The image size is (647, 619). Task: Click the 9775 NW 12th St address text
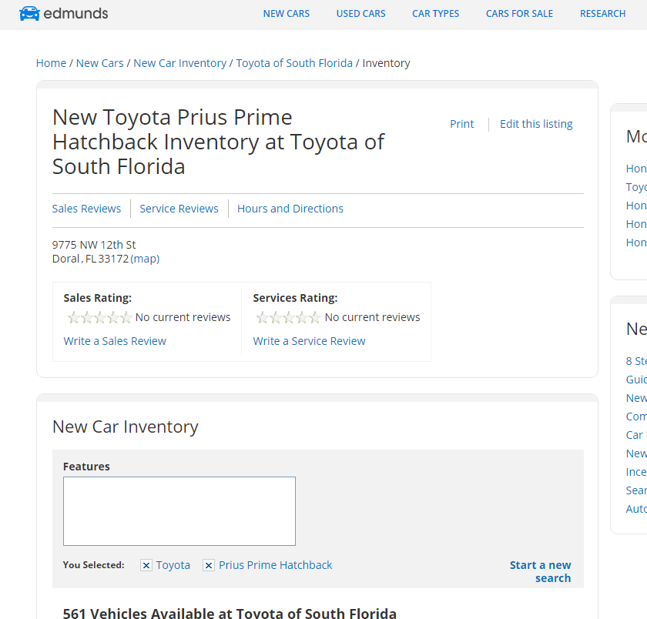click(x=94, y=245)
